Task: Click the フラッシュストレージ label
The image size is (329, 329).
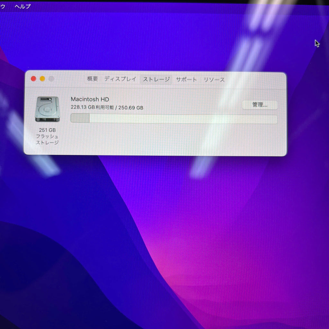Action: coord(48,139)
